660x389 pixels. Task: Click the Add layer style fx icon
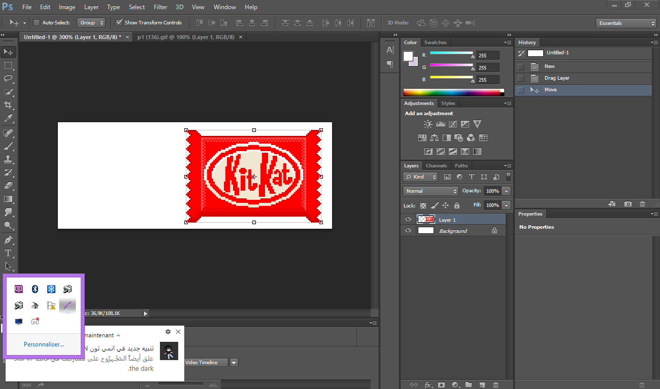(427, 385)
